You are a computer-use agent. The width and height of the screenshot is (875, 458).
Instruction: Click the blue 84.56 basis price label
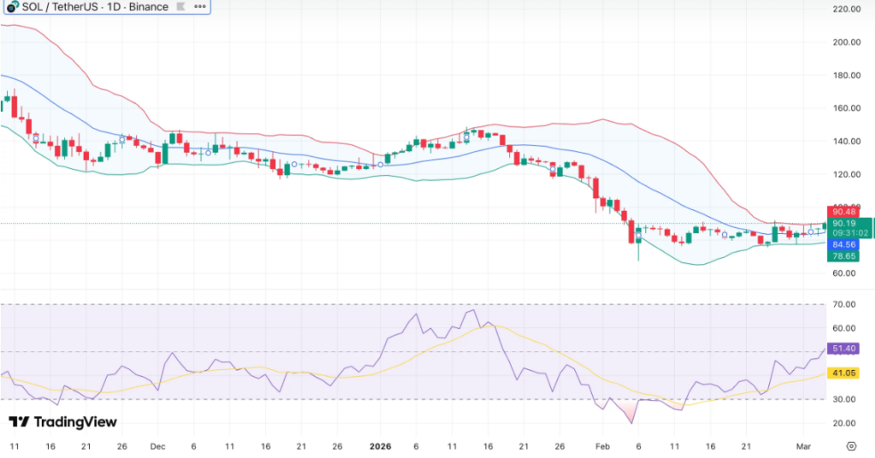[x=844, y=244]
